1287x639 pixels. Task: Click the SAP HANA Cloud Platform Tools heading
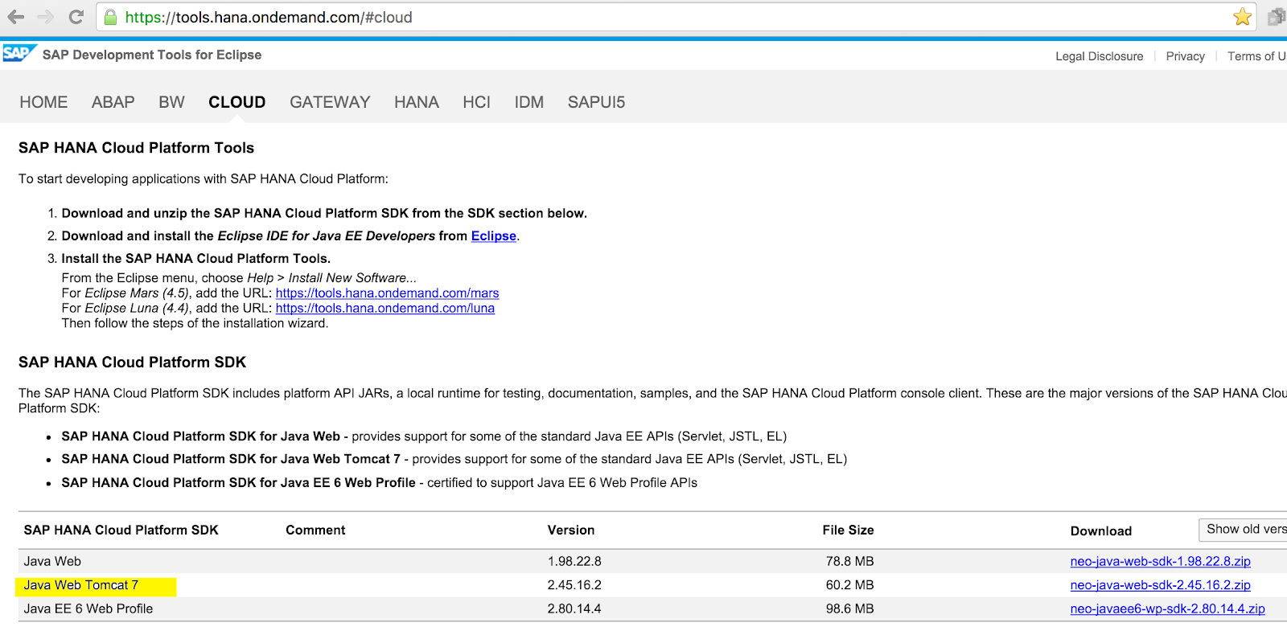point(137,148)
